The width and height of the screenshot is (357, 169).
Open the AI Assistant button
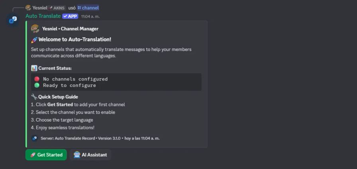pos(90,155)
